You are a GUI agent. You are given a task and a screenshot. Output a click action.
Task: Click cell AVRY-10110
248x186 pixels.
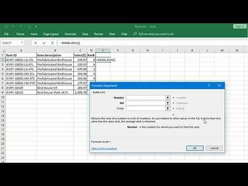click(x=21, y=92)
